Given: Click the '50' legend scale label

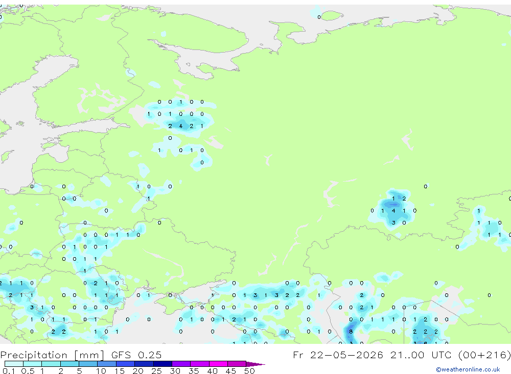Looking at the screenshot, I should pyautogui.click(x=249, y=371).
